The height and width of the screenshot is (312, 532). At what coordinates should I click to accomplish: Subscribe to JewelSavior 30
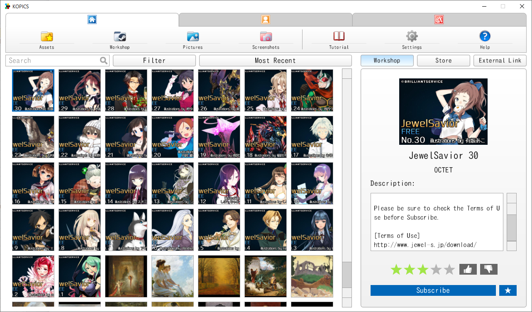click(433, 290)
